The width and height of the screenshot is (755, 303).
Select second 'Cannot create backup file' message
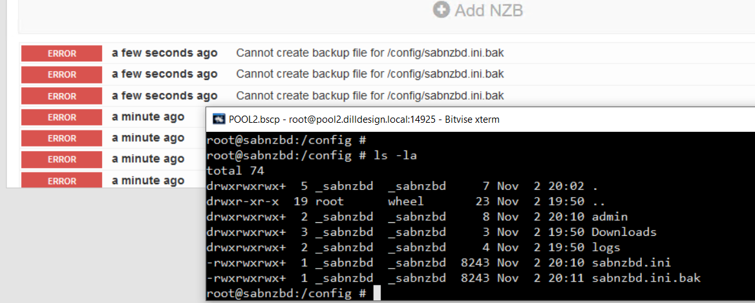pos(370,74)
